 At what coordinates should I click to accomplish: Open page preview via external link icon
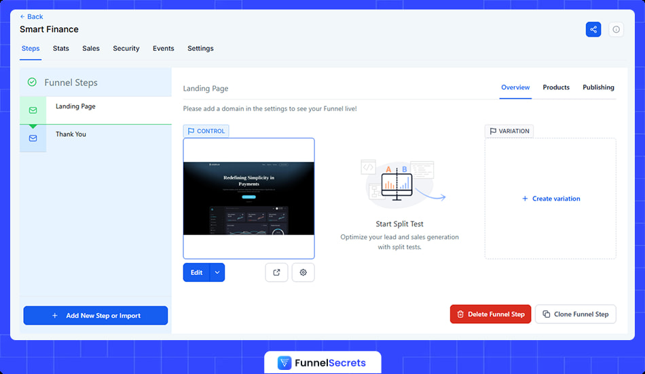point(276,272)
